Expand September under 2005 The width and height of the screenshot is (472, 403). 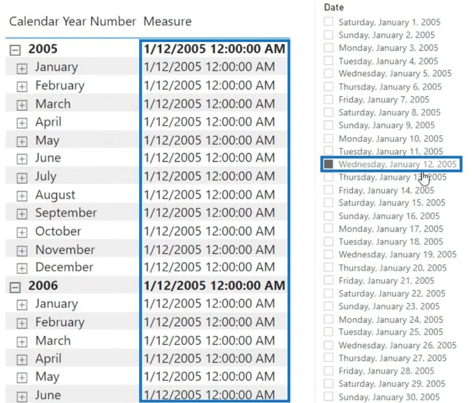coord(22,214)
